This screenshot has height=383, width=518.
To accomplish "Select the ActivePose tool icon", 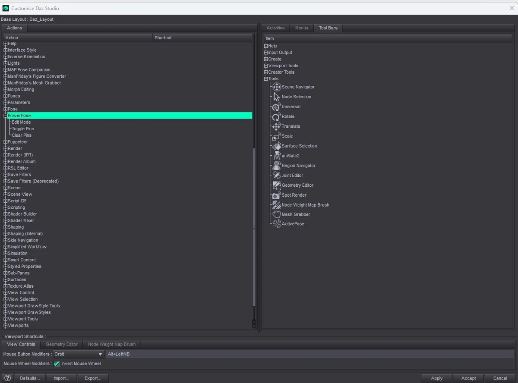I will [x=277, y=224].
